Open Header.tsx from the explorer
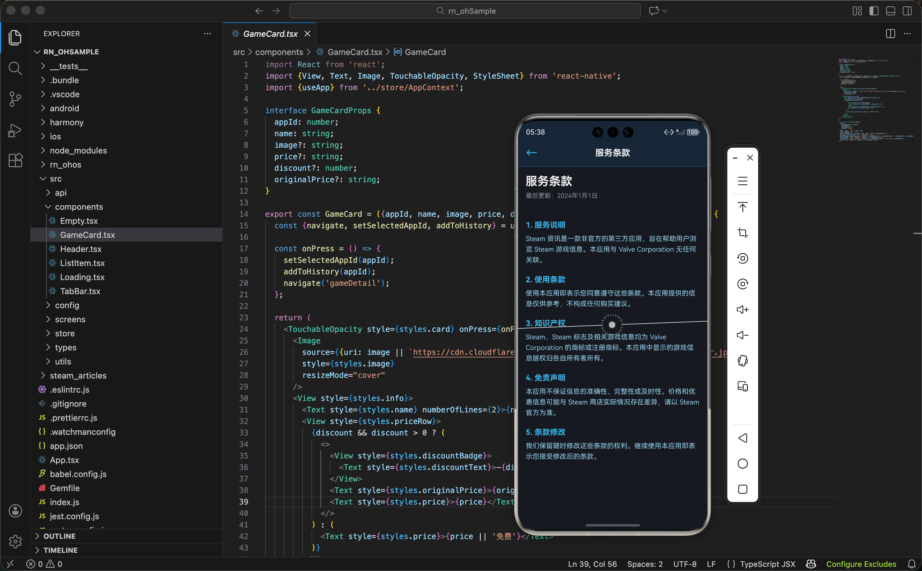 click(x=81, y=249)
